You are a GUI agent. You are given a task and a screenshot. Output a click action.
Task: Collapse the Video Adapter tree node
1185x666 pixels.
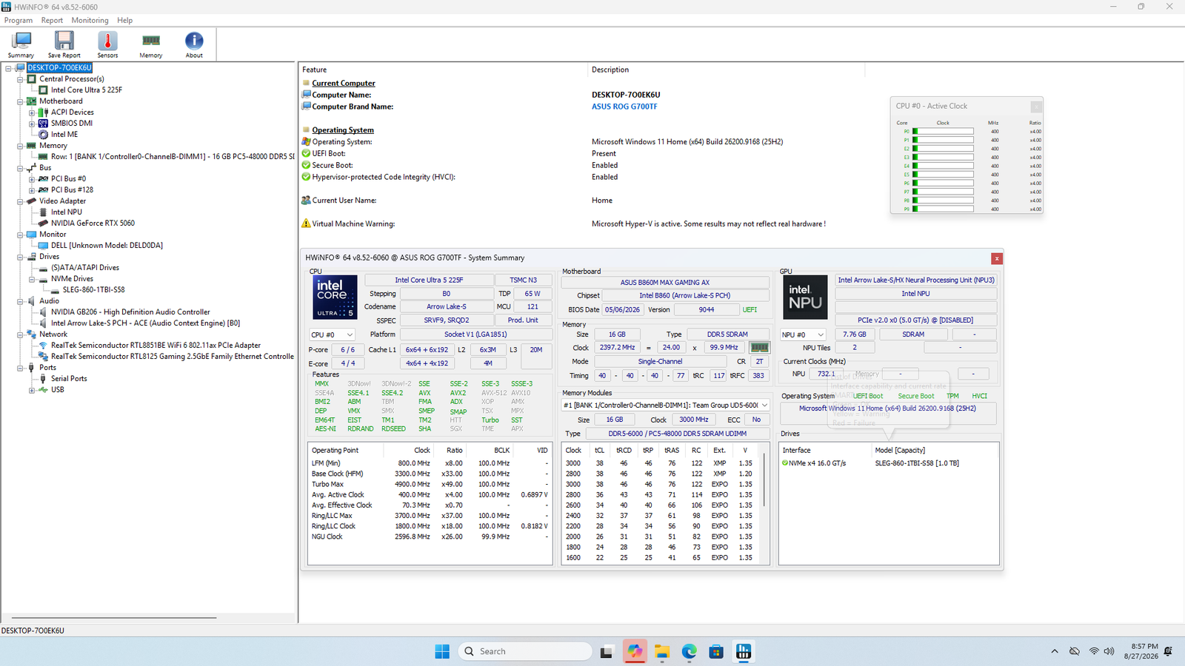coord(20,201)
